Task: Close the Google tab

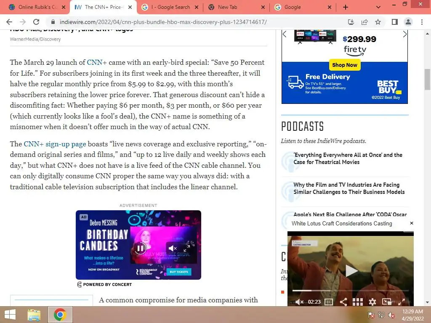Action: (x=330, y=7)
